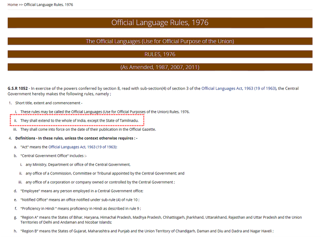Click the 'As Amended, 1987, 2007, 2011' banner
Image resolution: width=322 pixels, height=237 pixels.
(x=160, y=67)
